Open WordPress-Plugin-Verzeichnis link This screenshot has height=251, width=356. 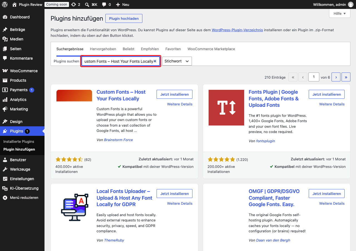(237, 30)
